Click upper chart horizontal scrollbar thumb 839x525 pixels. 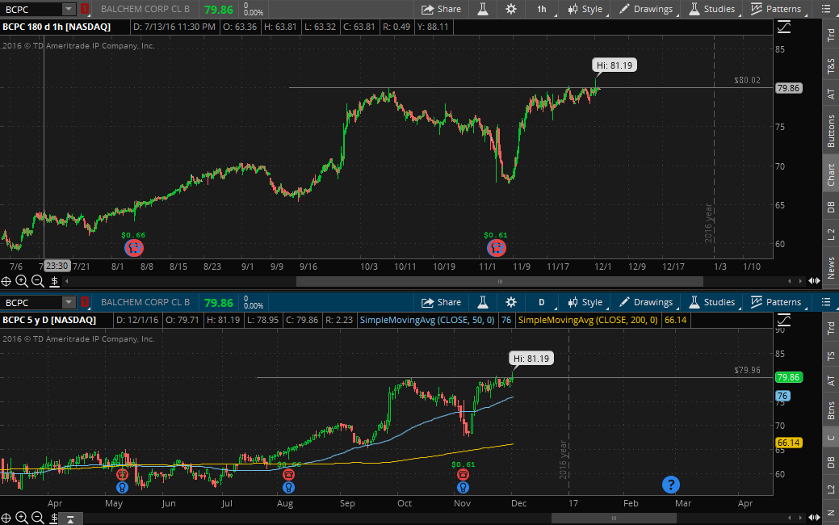tap(500, 282)
